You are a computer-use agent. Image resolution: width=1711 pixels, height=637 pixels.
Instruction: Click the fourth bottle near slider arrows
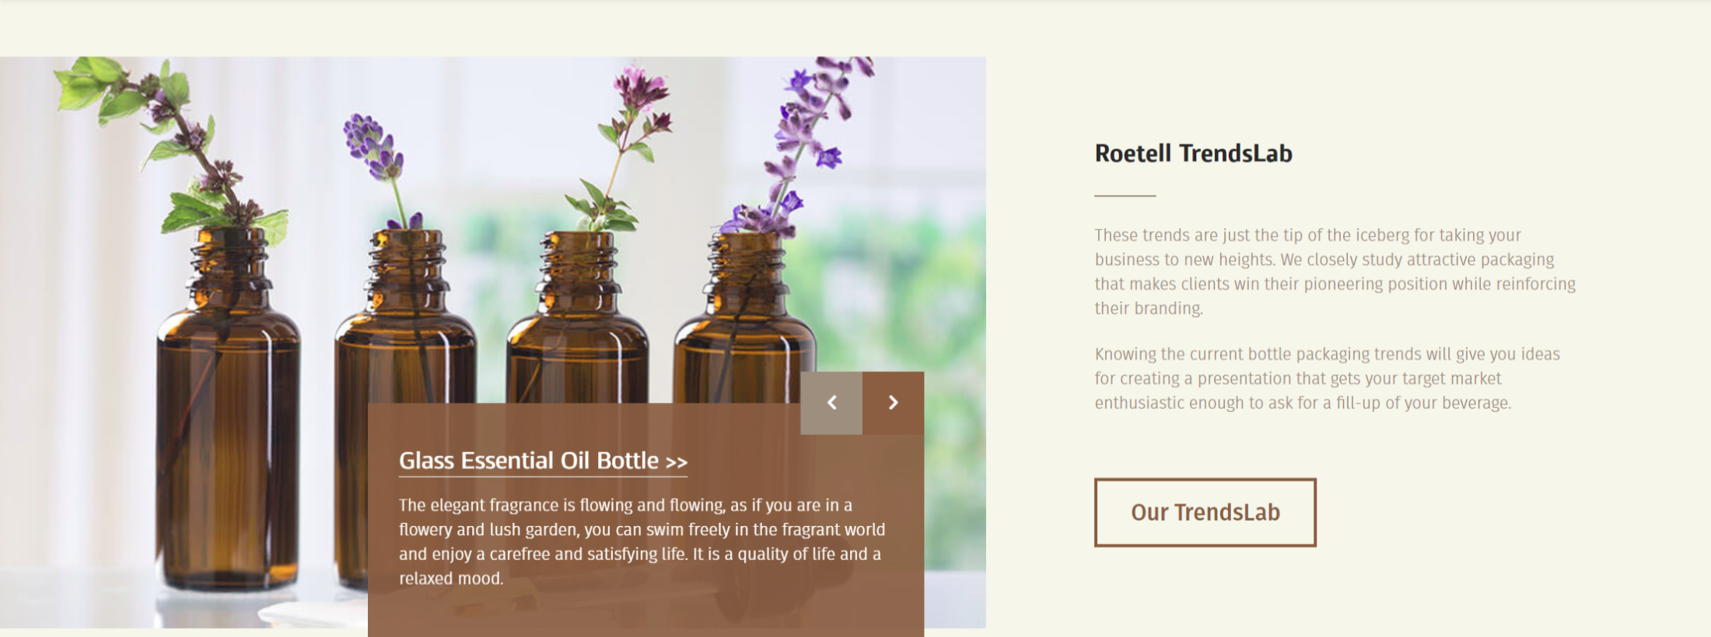pos(744,318)
